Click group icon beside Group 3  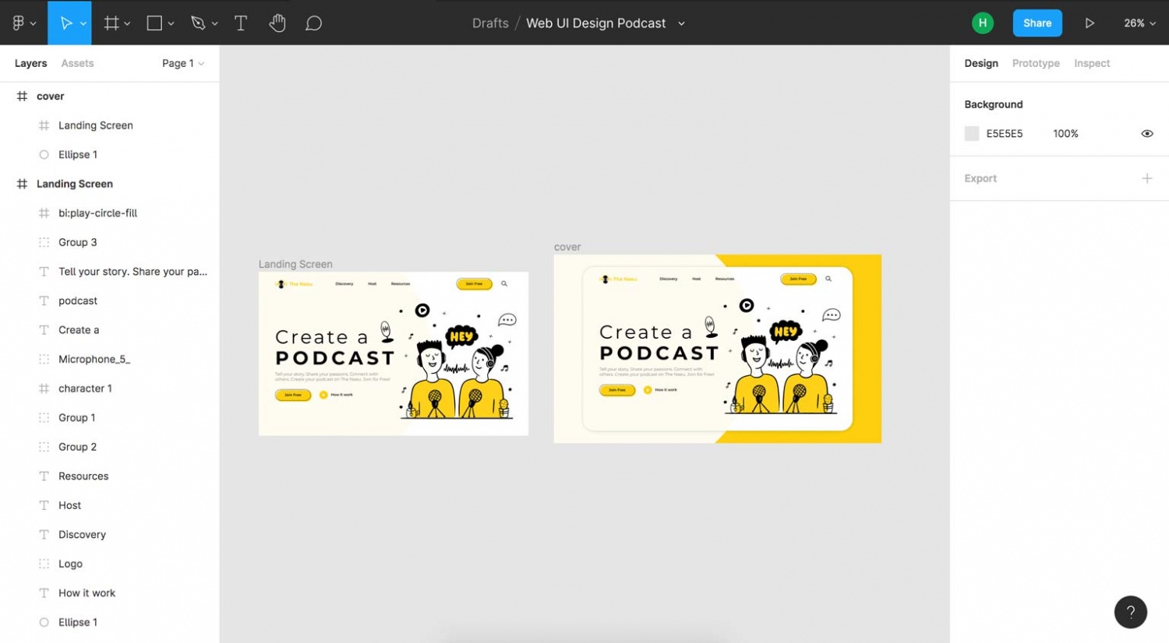(44, 242)
